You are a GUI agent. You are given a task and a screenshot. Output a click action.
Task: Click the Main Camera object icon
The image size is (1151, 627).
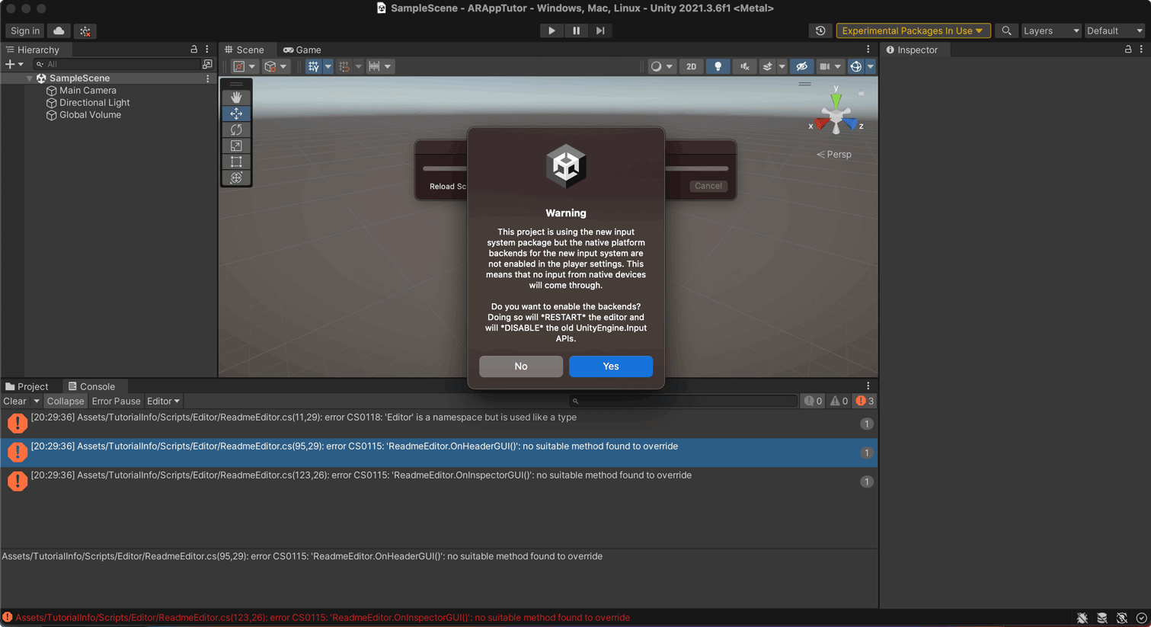click(52, 91)
